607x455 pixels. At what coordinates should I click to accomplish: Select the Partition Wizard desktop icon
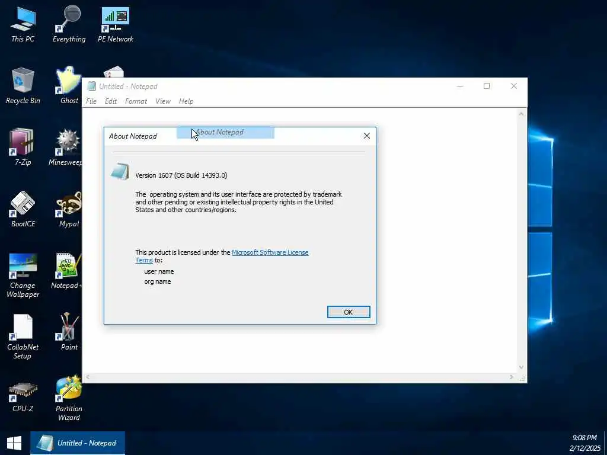coord(69,398)
